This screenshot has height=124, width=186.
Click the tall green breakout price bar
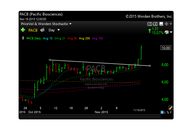click(141, 52)
